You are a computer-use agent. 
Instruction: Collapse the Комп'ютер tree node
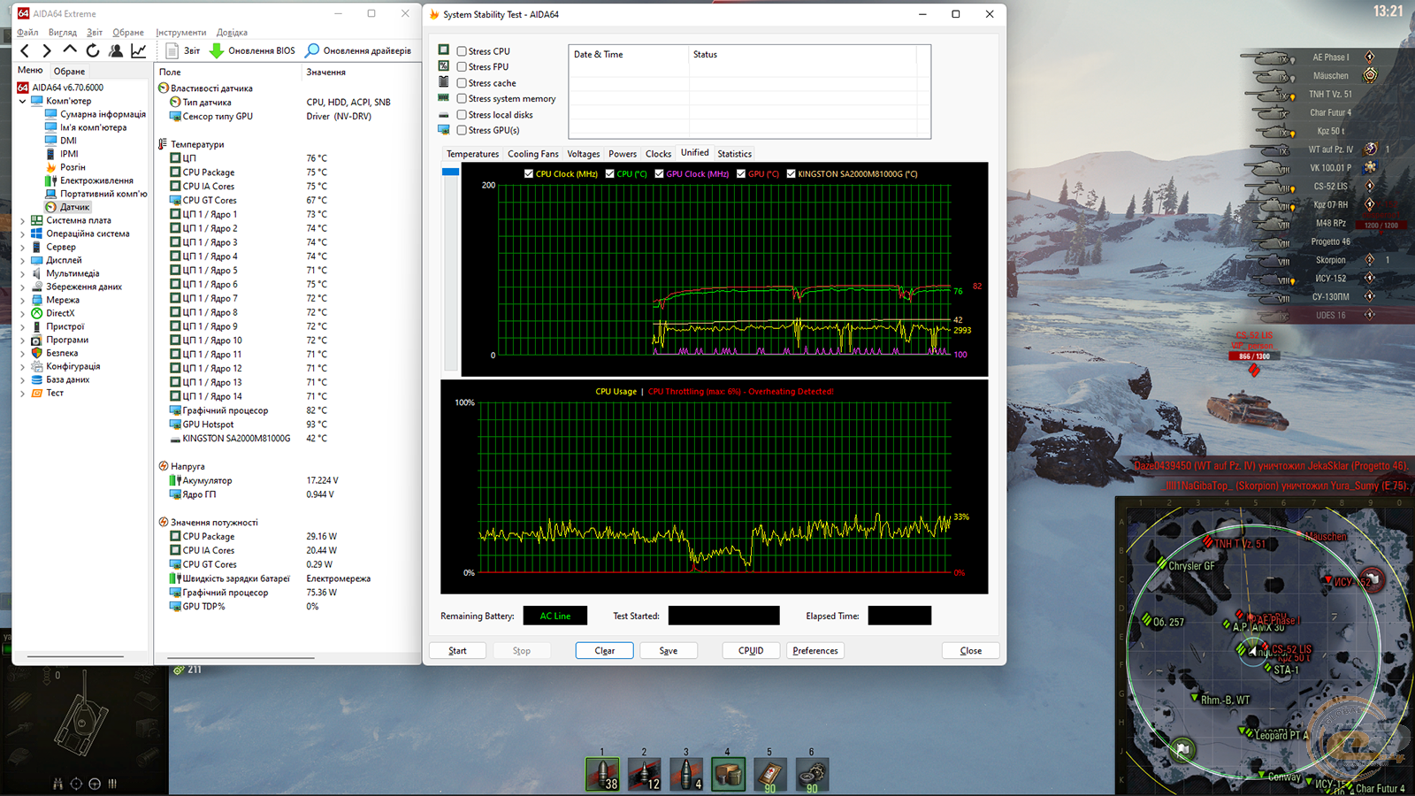point(22,101)
